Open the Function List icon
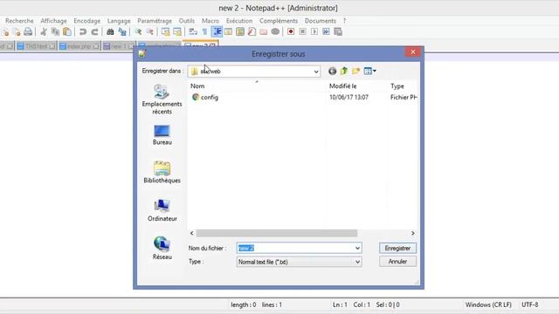Screen dimensions: 559x314 click(252, 32)
